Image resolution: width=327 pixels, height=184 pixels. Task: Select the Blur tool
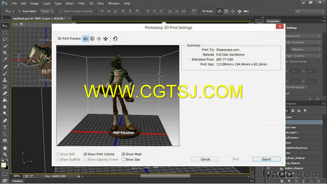(5, 107)
